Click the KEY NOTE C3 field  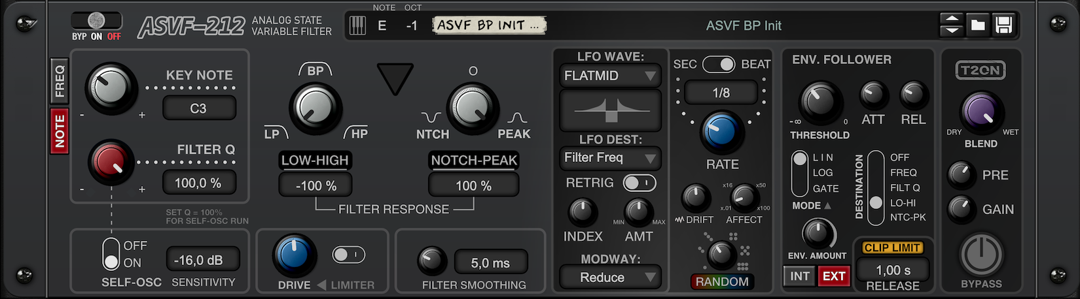(199, 108)
